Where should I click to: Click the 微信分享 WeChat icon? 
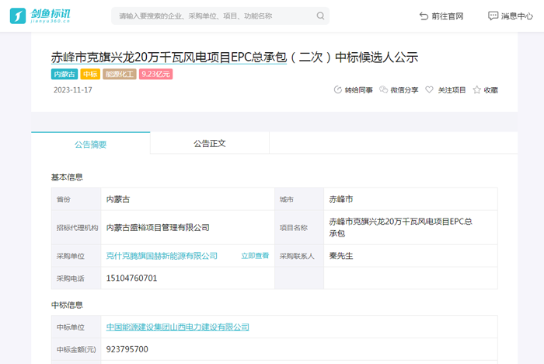383,90
